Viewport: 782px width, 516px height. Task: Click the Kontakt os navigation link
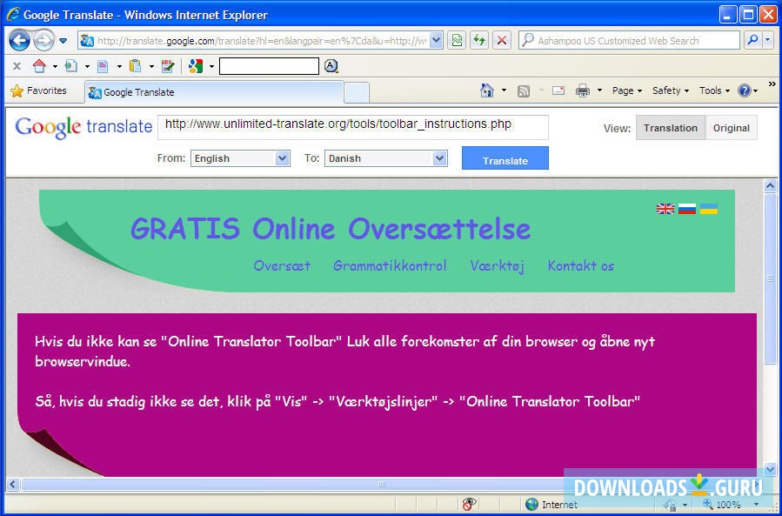(x=580, y=266)
